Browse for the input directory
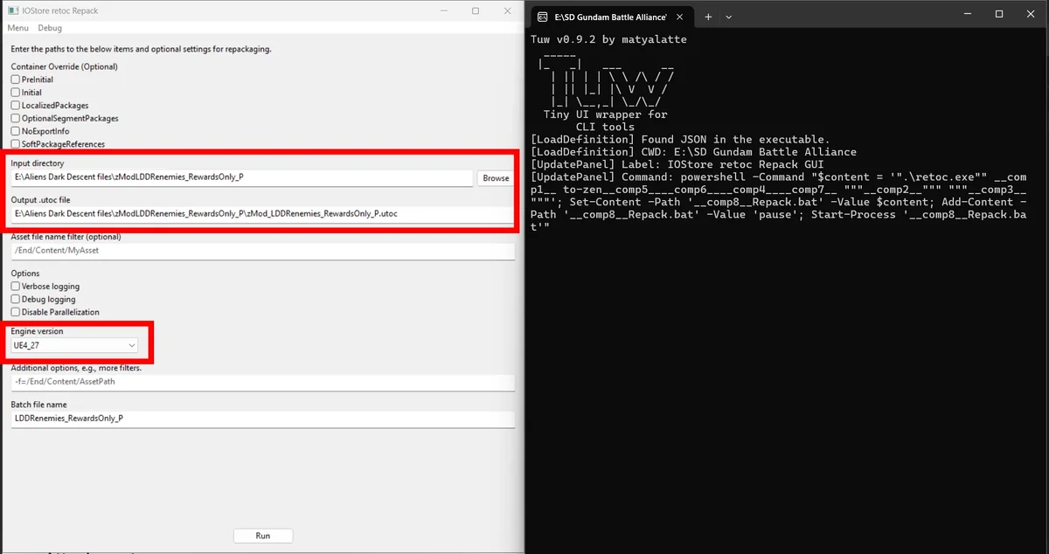The height and width of the screenshot is (554, 1049). 496,177
